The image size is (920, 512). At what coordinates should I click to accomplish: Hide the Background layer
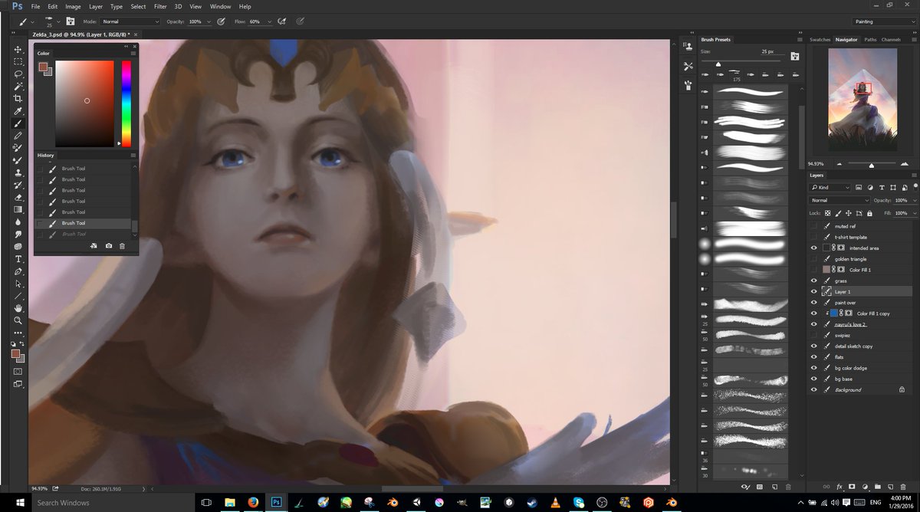coord(814,389)
